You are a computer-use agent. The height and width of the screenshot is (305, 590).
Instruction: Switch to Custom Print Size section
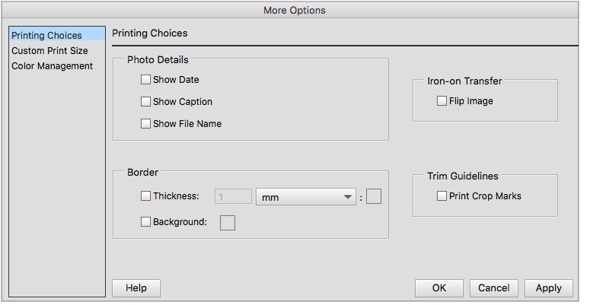click(49, 51)
